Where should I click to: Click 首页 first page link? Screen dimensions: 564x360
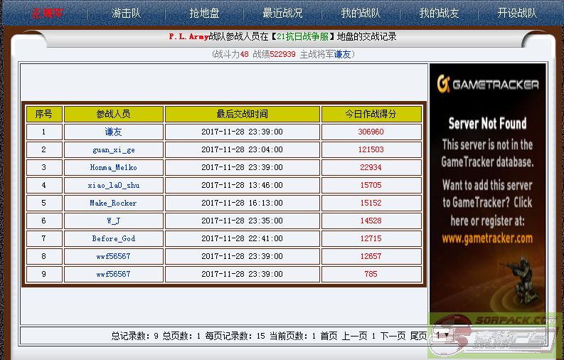329,336
